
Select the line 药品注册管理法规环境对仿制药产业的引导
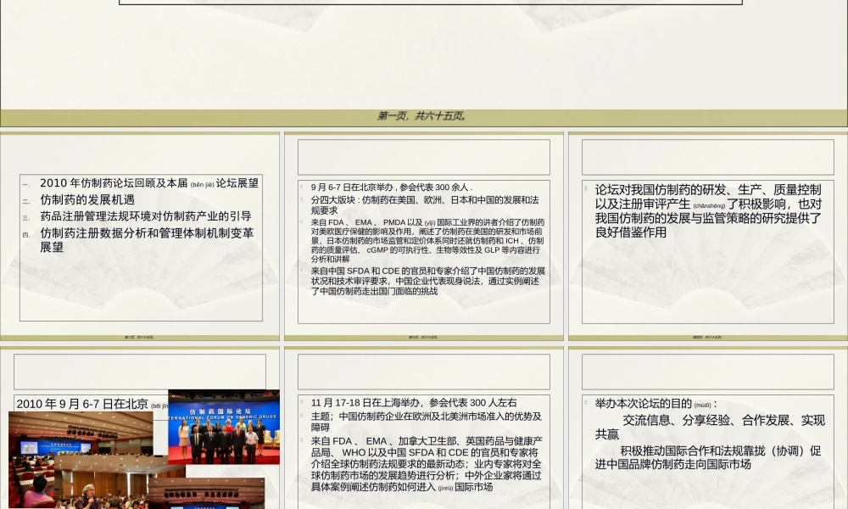pos(146,216)
